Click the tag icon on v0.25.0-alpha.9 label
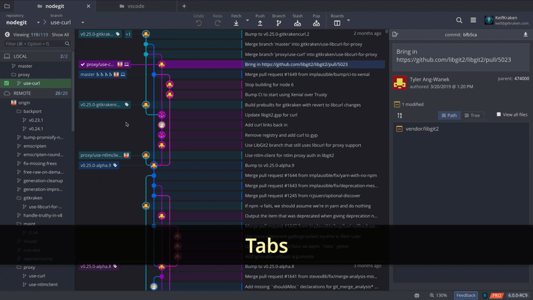Viewport: 533px width, 300px height. point(115,166)
